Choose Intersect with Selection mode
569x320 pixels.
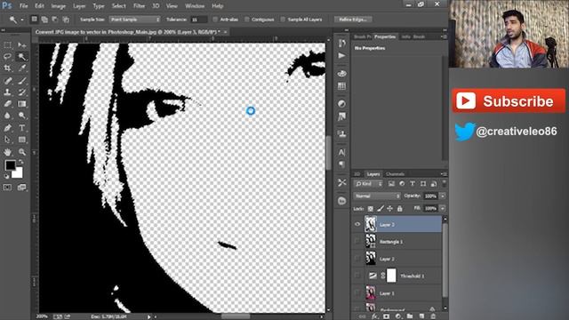[x=66, y=20]
